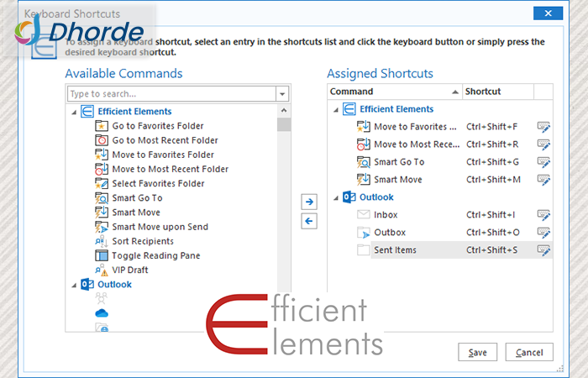Screen dimensions: 588x378
Task: Click the Select Favorites Folder icon
Action: point(102,183)
